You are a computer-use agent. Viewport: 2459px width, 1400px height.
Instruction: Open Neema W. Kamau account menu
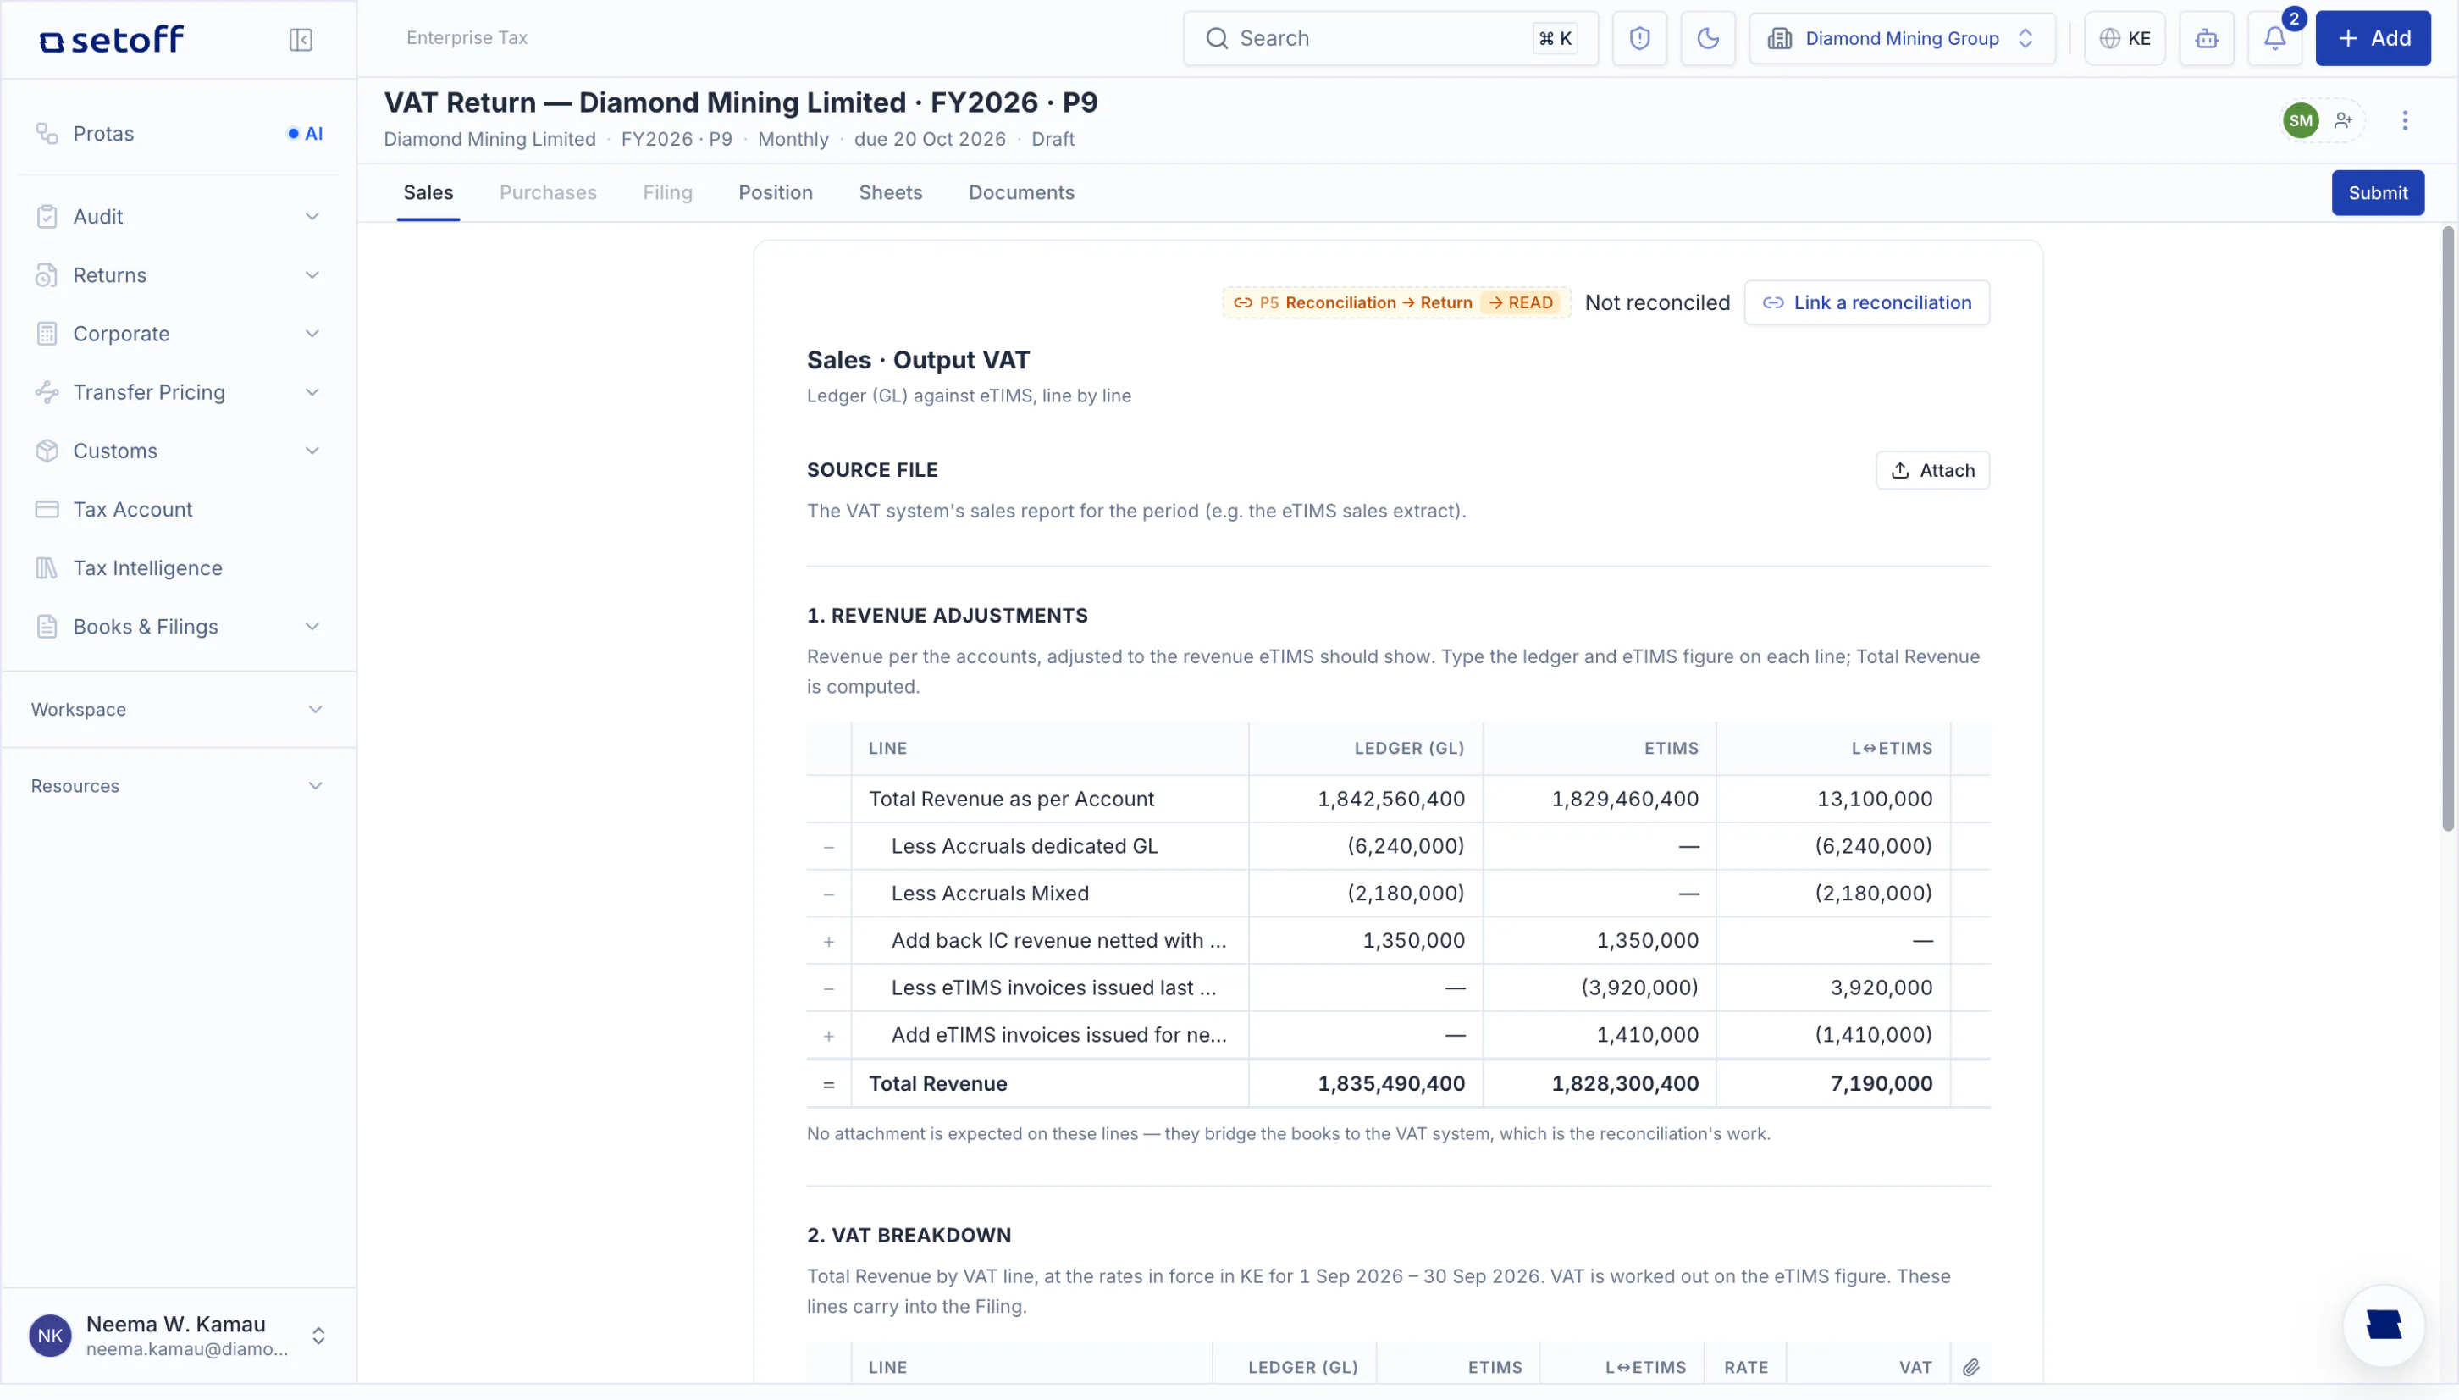[179, 1336]
